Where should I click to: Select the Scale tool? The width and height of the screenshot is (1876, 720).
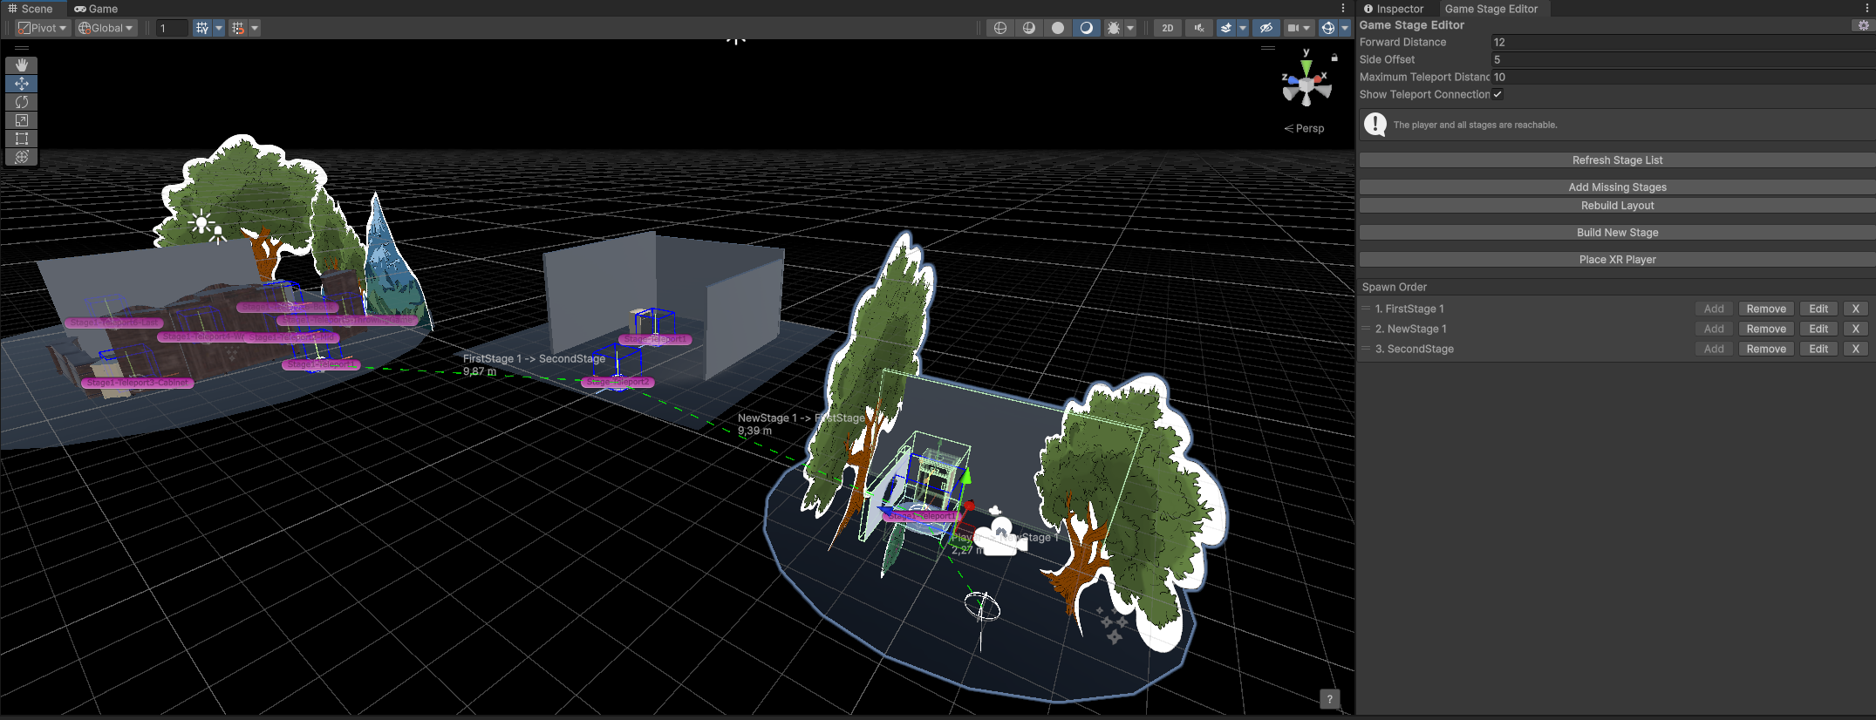(x=22, y=120)
